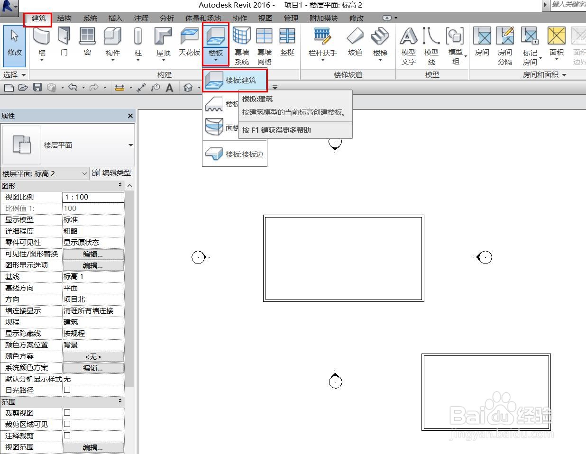Click the Text (A) tool in quick toolbar
The width and height of the screenshot is (586, 454).
click(169, 88)
